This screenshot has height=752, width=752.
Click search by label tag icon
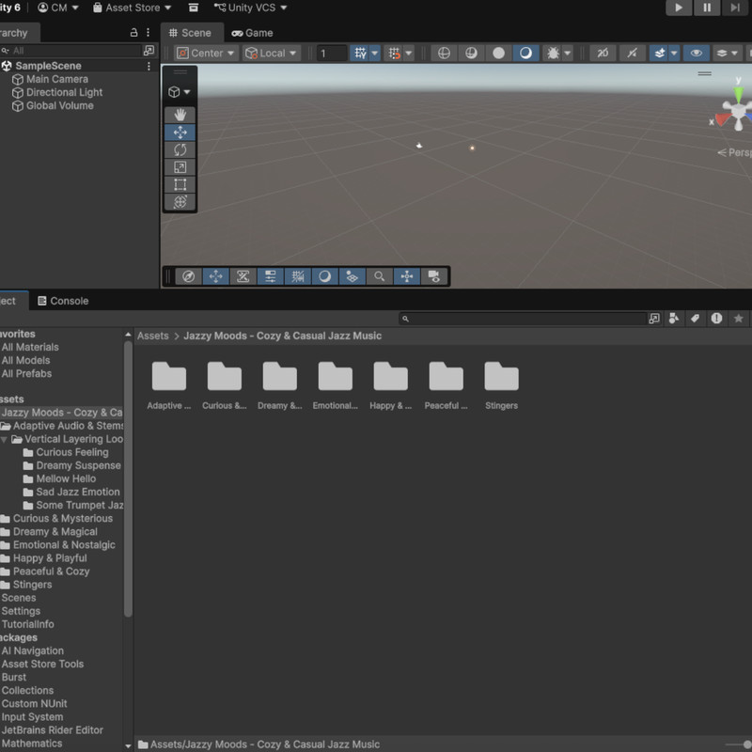pos(695,319)
